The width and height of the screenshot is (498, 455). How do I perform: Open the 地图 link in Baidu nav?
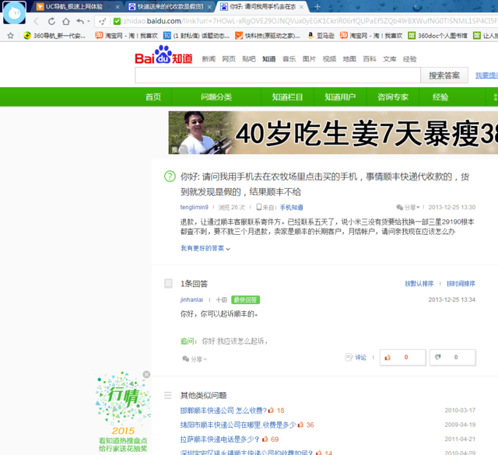pos(349,59)
